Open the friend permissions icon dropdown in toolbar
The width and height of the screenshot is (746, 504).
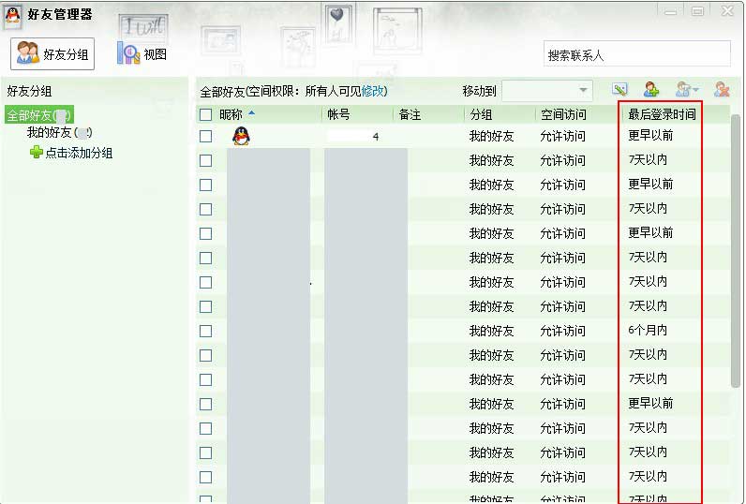[x=687, y=89]
